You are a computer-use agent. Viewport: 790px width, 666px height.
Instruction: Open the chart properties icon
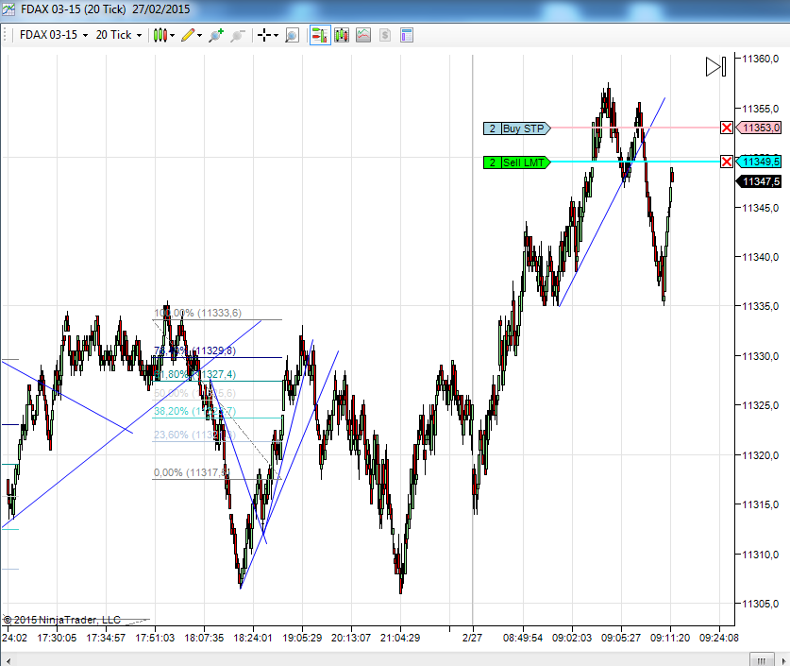pyautogui.click(x=407, y=35)
